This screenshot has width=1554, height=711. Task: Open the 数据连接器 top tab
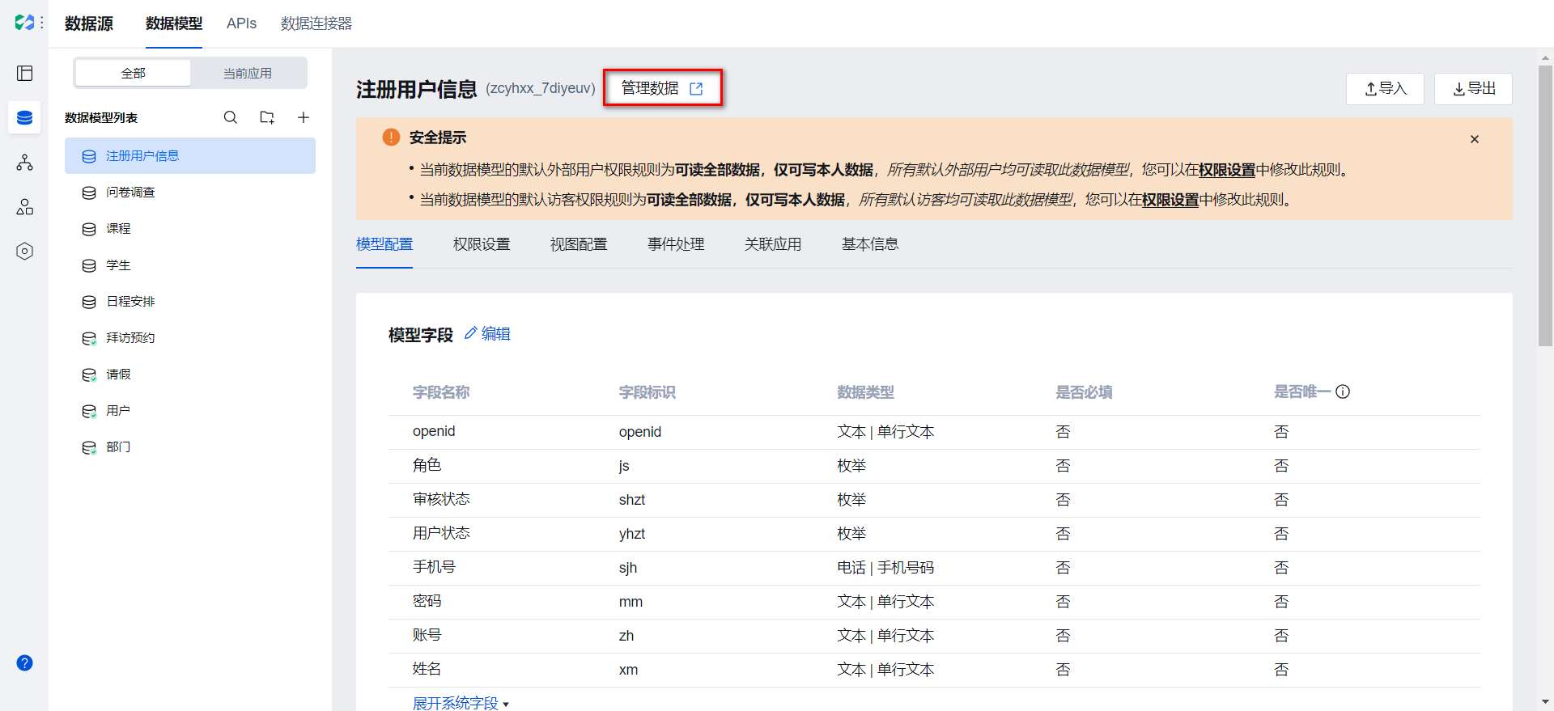[x=316, y=23]
